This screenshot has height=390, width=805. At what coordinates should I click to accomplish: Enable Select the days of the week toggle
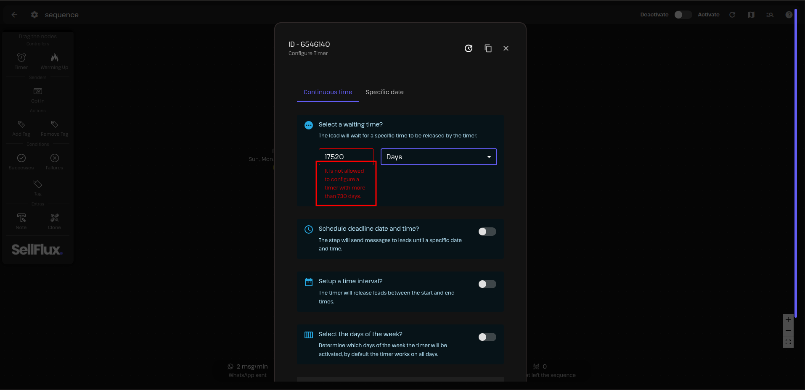click(487, 337)
